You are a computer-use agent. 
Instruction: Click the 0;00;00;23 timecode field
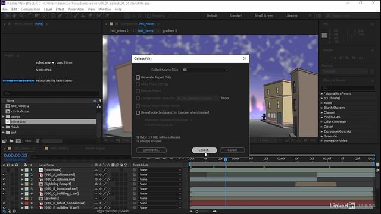coord(15,155)
